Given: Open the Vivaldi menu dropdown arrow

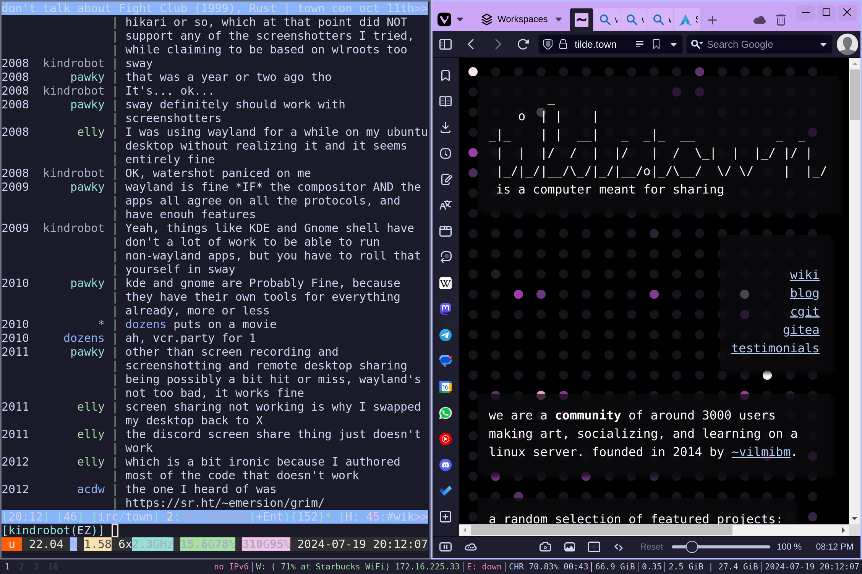Looking at the screenshot, I should (460, 19).
